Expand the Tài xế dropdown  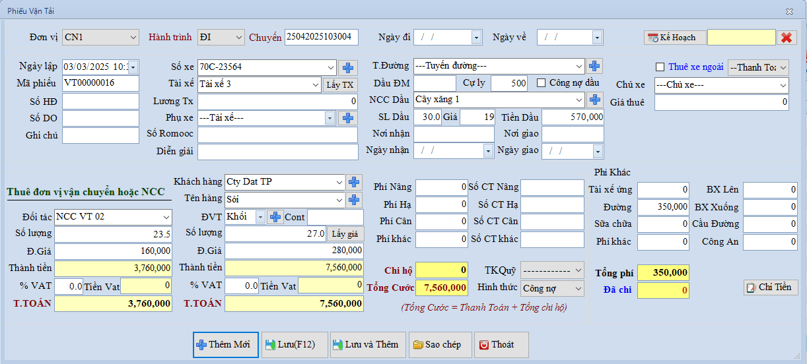pyautogui.click(x=316, y=84)
